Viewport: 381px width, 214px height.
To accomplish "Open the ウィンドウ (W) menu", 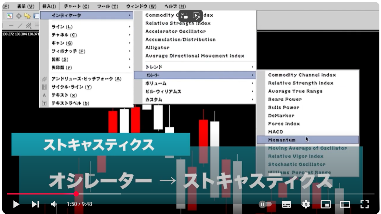I will coord(141,6).
